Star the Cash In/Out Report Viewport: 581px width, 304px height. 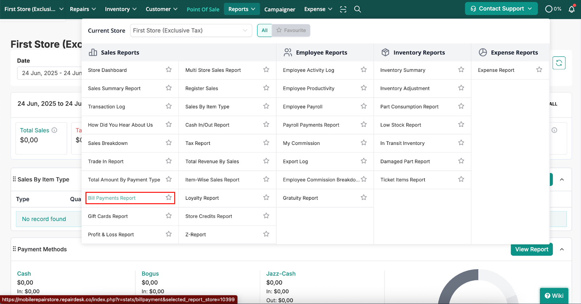(266, 125)
